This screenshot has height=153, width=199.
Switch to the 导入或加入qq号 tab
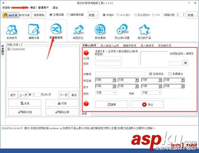click(x=109, y=45)
